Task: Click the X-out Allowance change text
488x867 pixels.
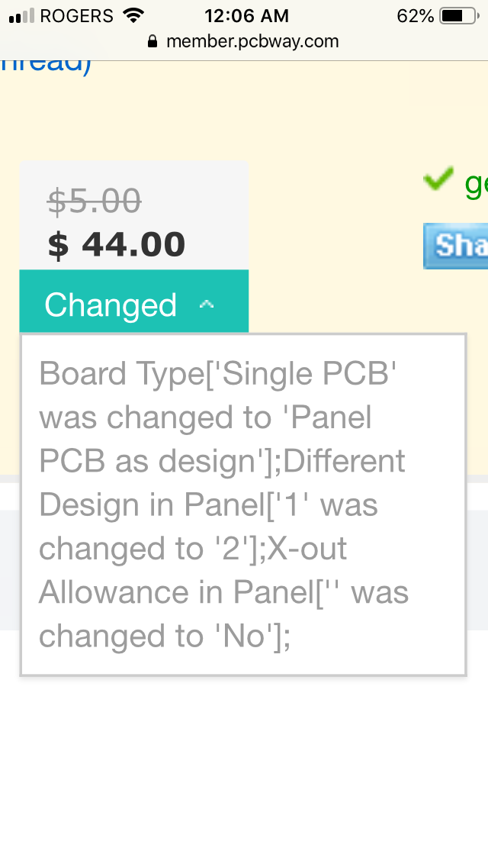Action: click(223, 592)
